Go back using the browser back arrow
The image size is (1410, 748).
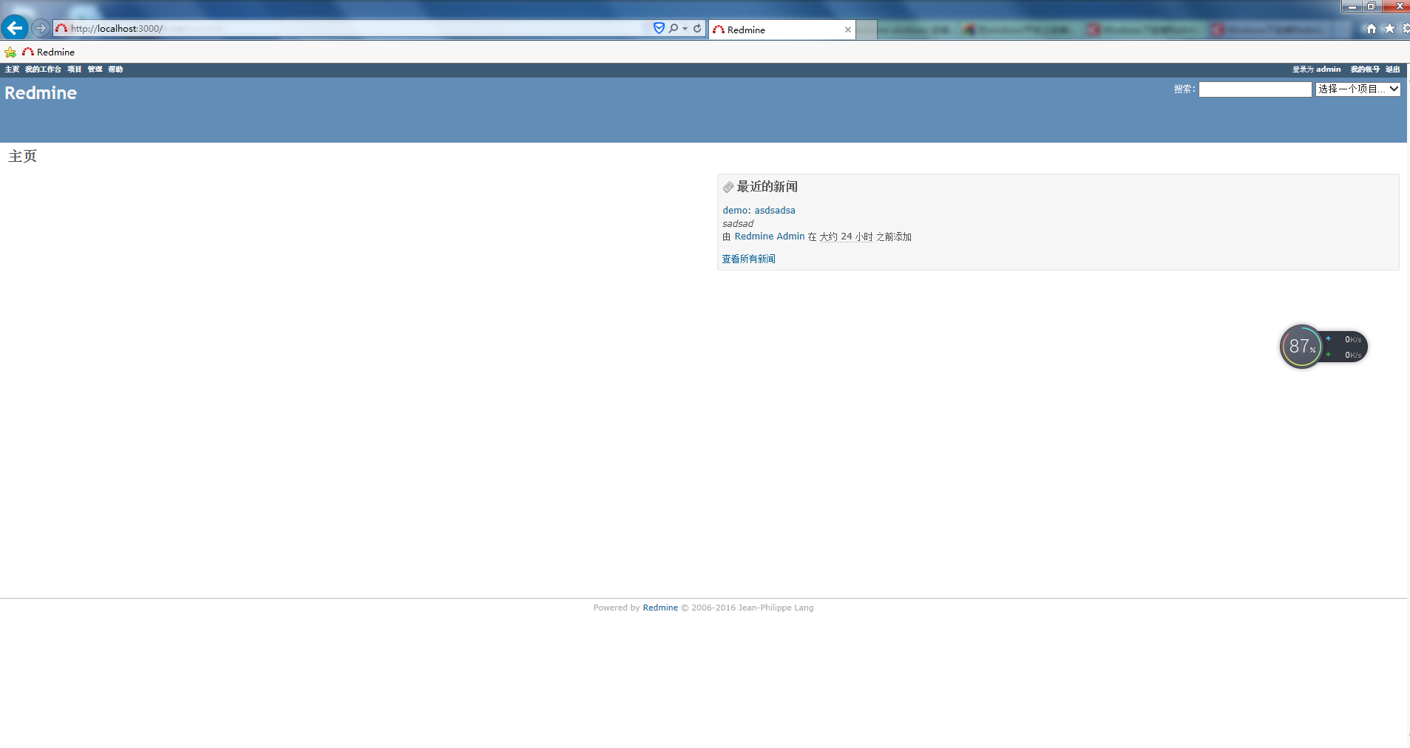(15, 28)
